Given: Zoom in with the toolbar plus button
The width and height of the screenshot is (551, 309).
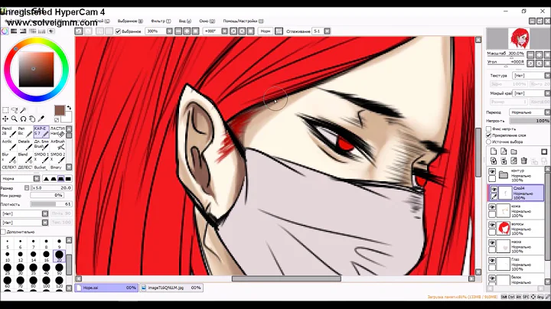Looking at the screenshot, I should 187,31.
